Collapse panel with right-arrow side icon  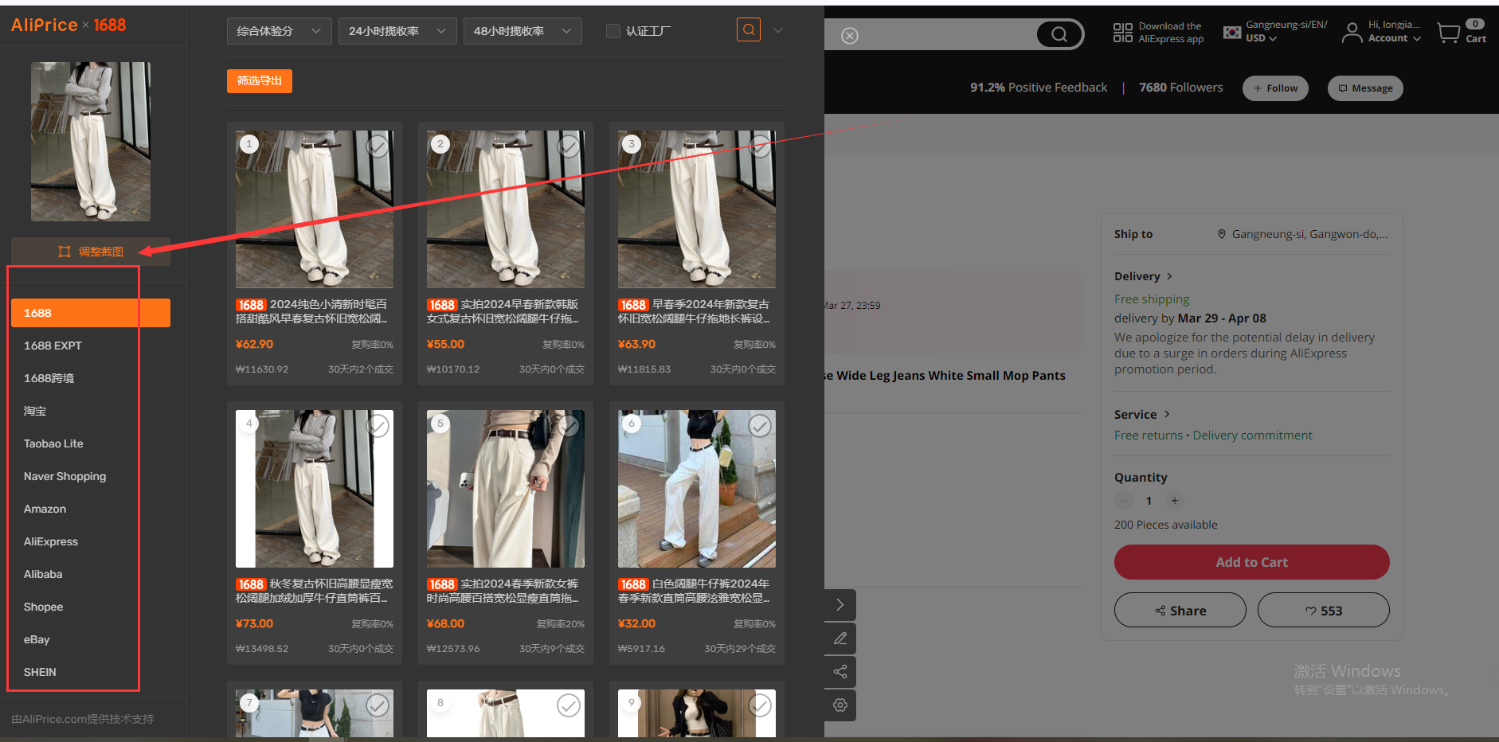tap(840, 605)
